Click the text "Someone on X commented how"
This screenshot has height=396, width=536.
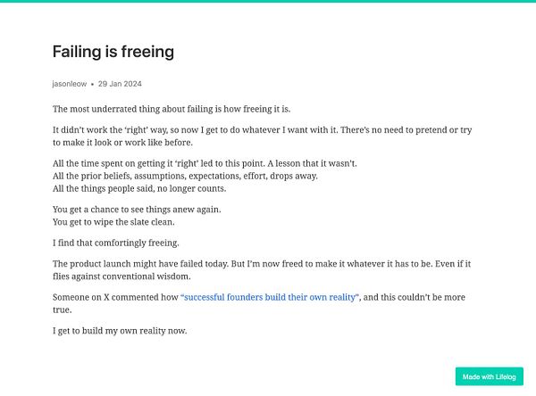click(115, 297)
